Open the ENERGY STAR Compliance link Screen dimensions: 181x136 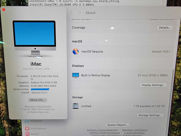[105, 133]
